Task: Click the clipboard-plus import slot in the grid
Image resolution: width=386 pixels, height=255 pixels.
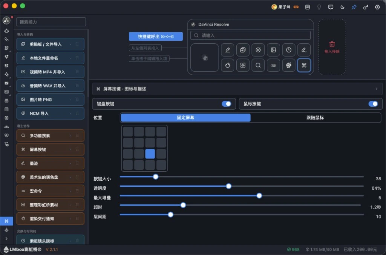Action: (x=243, y=50)
